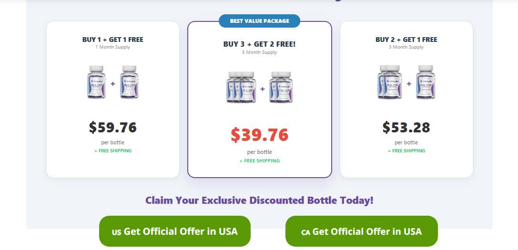Click the 5 Month Supply label
Screen dimensions: 518x250
(259, 52)
